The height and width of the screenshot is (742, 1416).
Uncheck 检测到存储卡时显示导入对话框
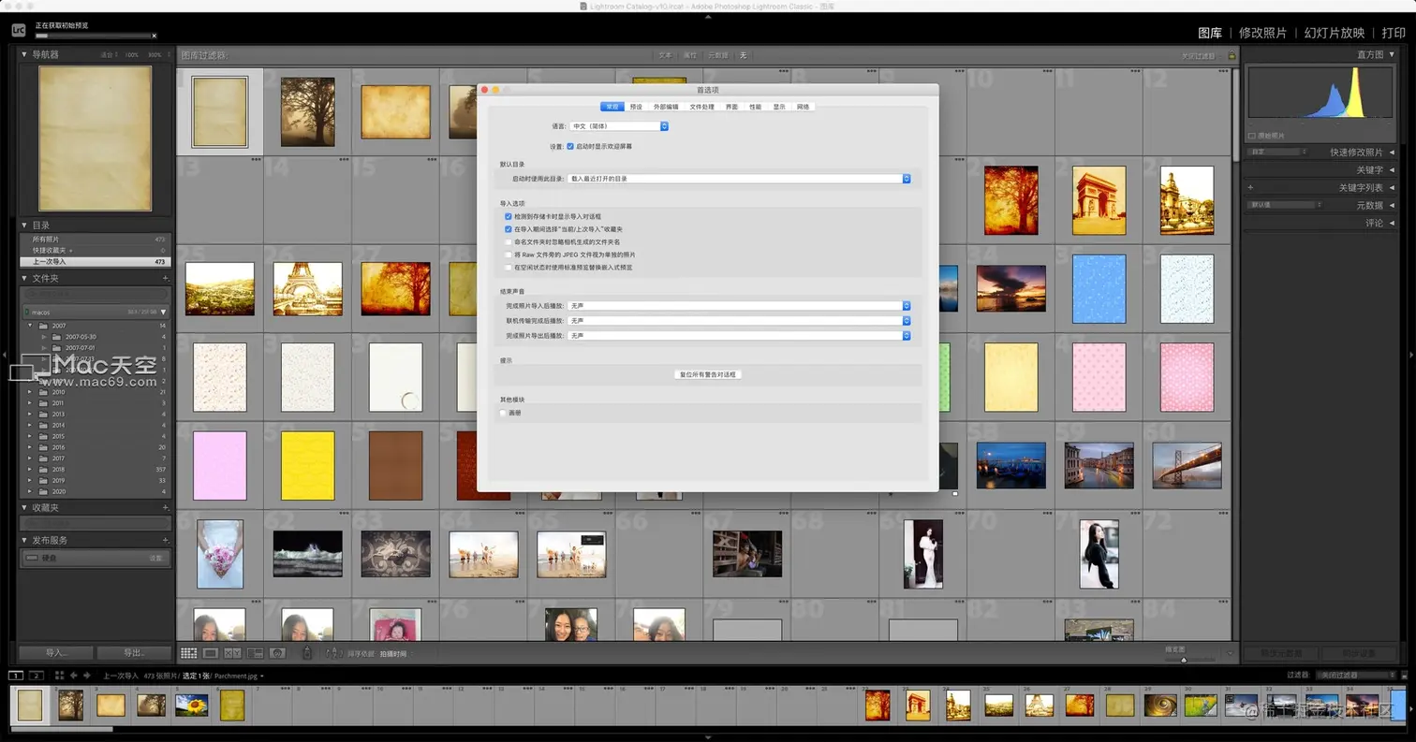[x=509, y=216]
